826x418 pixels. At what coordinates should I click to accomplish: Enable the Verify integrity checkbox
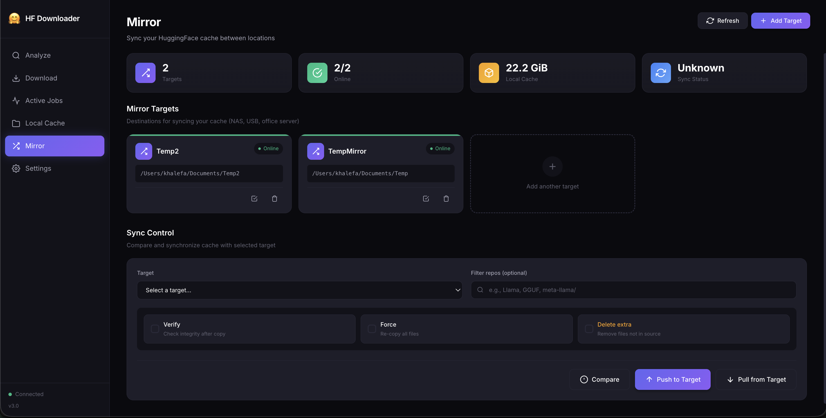155,329
